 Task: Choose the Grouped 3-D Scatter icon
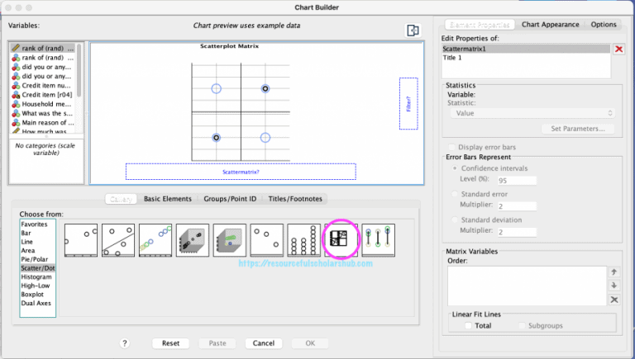coord(230,240)
